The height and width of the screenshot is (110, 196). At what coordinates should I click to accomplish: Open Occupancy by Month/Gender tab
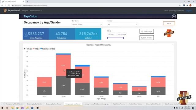point(14,104)
